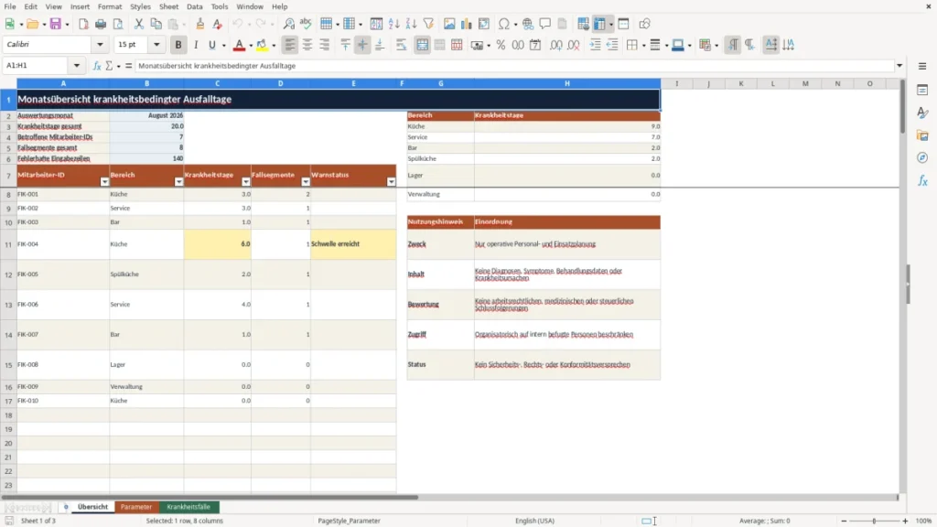The image size is (937, 527).
Task: Expand the formula bar arrow
Action: [x=899, y=66]
